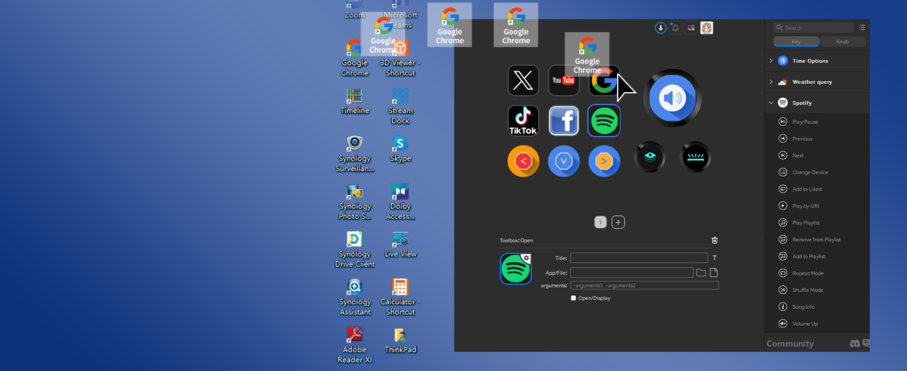This screenshot has width=907, height=371.
Task: Switch to the Knob tab
Action: point(842,41)
